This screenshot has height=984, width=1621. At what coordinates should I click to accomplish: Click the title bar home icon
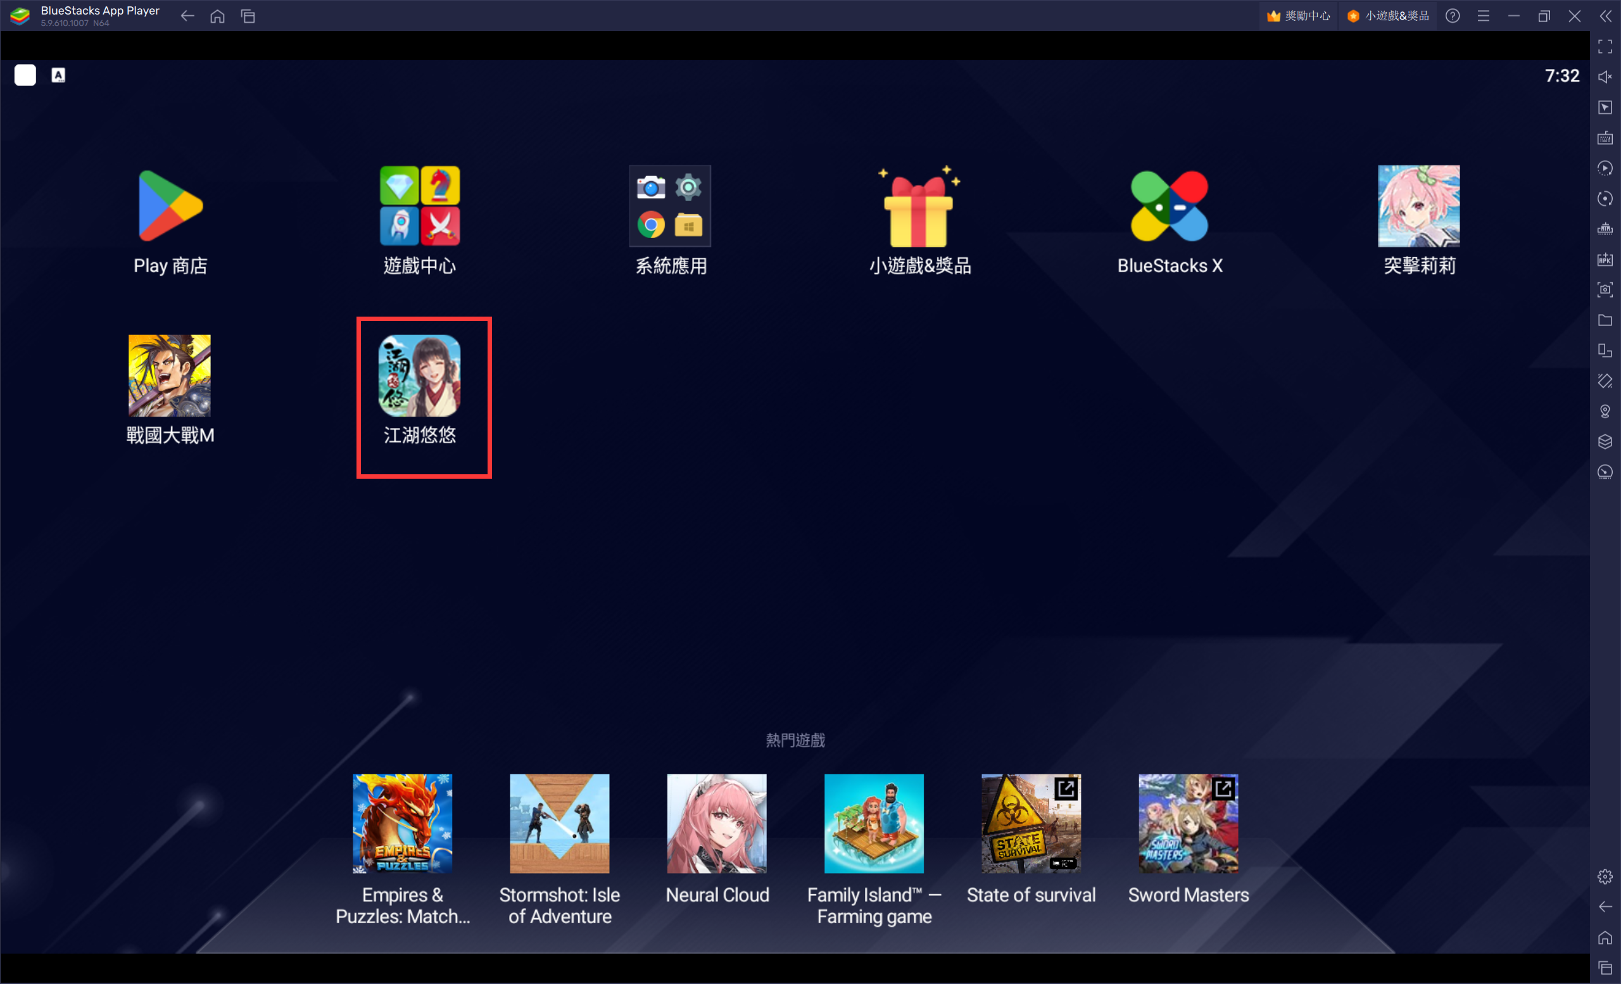(218, 16)
